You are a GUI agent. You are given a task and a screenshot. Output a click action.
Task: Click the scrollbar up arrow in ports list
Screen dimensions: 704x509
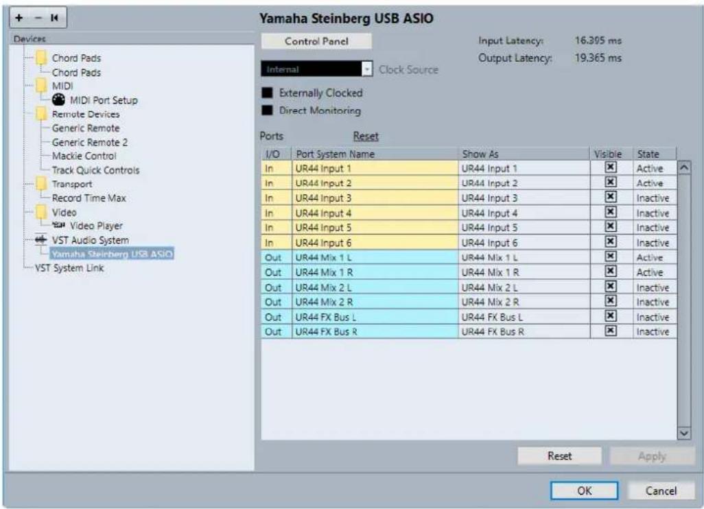[x=684, y=168]
